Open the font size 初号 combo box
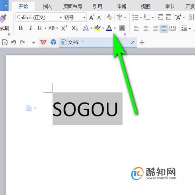 [75, 17]
